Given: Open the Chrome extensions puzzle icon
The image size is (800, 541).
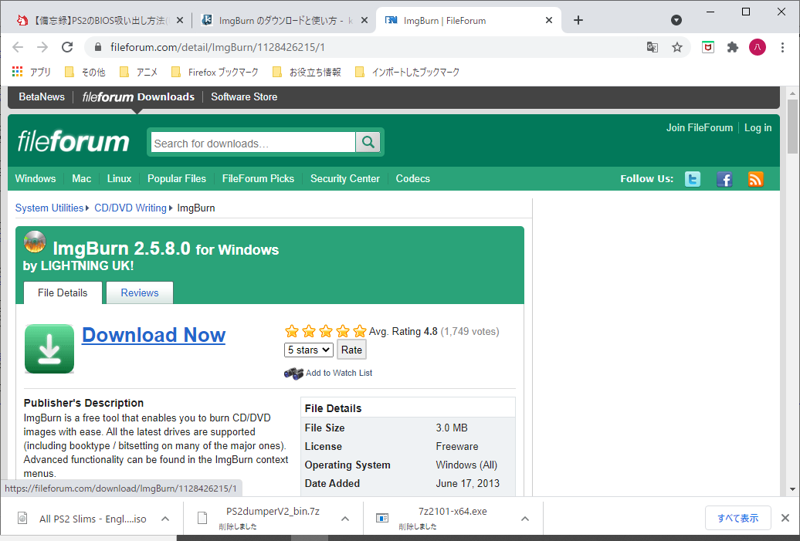Looking at the screenshot, I should pyautogui.click(x=733, y=47).
